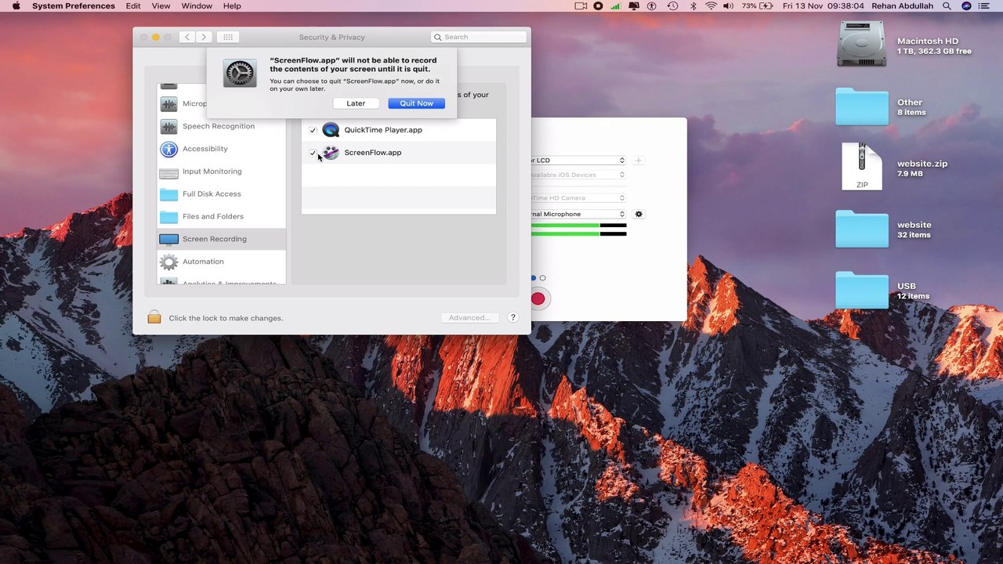This screenshot has width=1003, height=564.
Task: Click the plus button beside LCD dropdown
Action: click(x=639, y=161)
